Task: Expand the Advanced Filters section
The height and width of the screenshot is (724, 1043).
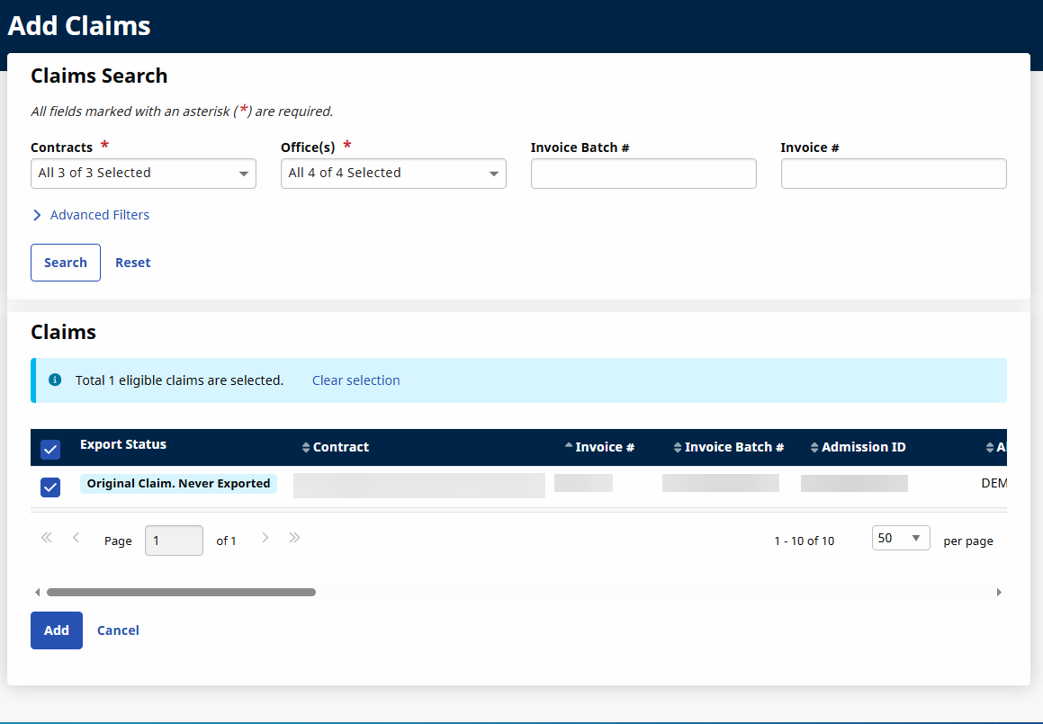Action: [91, 215]
